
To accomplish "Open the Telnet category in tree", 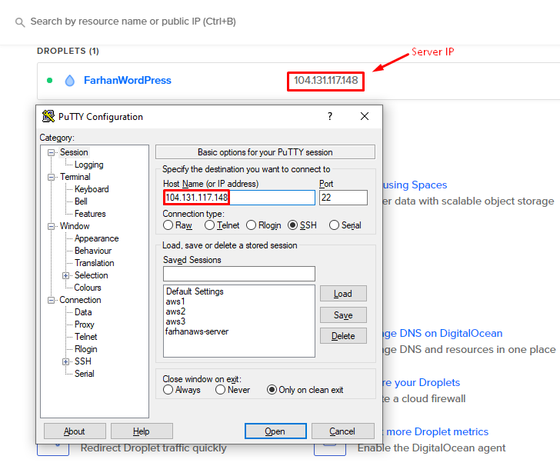I will click(85, 337).
